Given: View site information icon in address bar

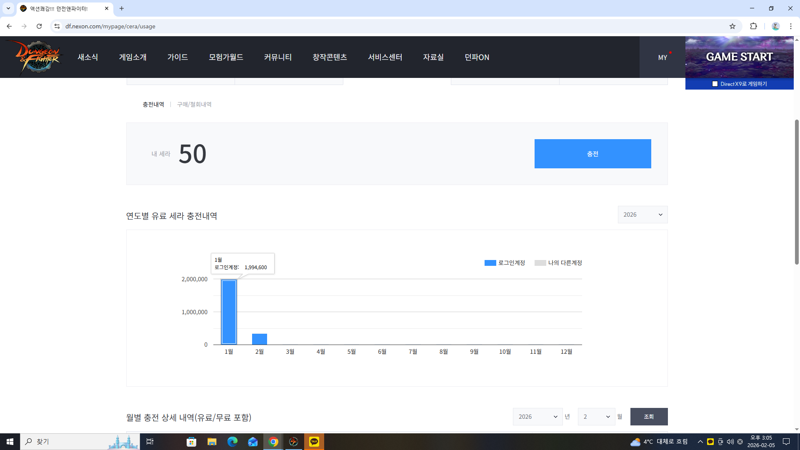Looking at the screenshot, I should [x=57, y=26].
